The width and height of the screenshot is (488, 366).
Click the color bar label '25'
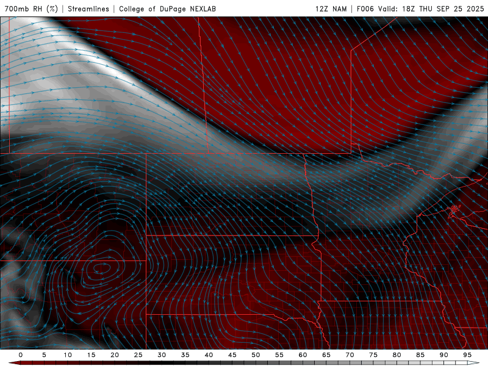(138, 355)
